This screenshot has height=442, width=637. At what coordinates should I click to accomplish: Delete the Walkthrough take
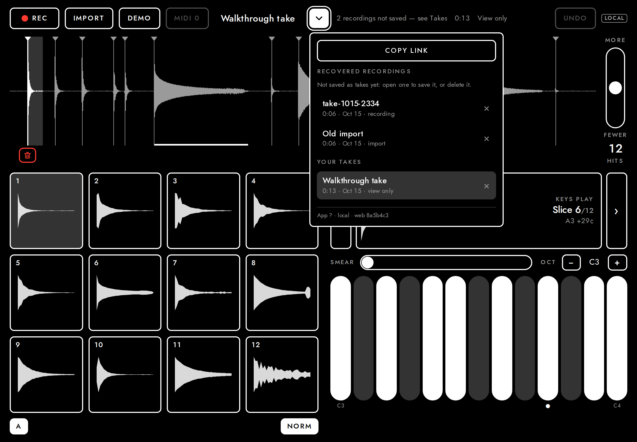(x=486, y=186)
